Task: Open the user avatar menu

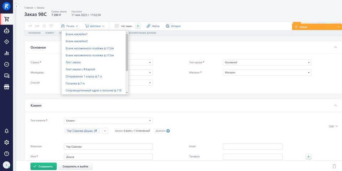Action: (x=6, y=165)
